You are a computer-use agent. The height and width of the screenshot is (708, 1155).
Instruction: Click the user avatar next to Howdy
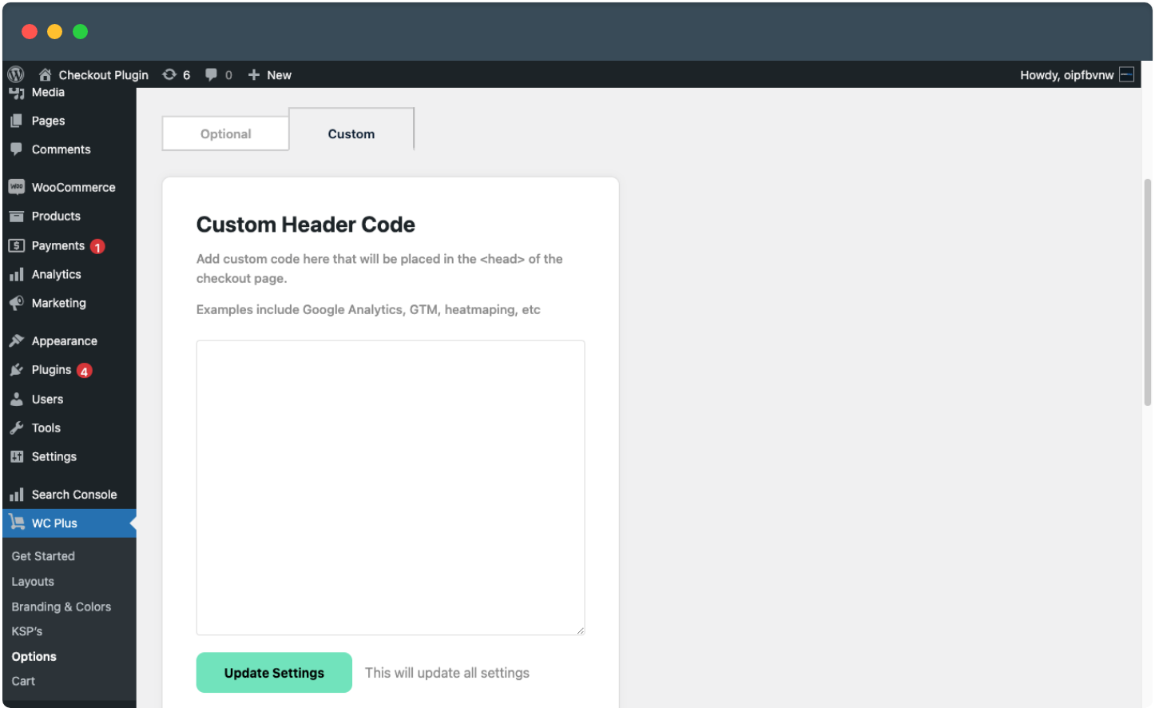click(x=1126, y=74)
